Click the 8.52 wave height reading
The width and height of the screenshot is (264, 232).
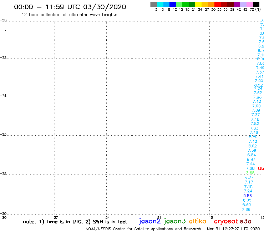pyautogui.click(x=258, y=85)
